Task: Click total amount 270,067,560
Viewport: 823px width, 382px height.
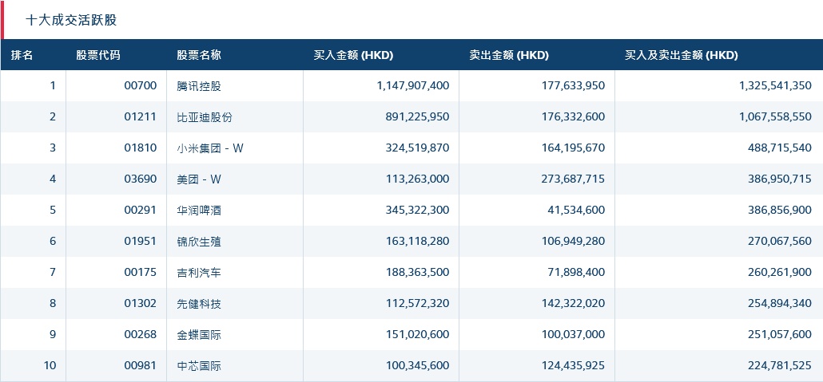Action: click(x=780, y=241)
